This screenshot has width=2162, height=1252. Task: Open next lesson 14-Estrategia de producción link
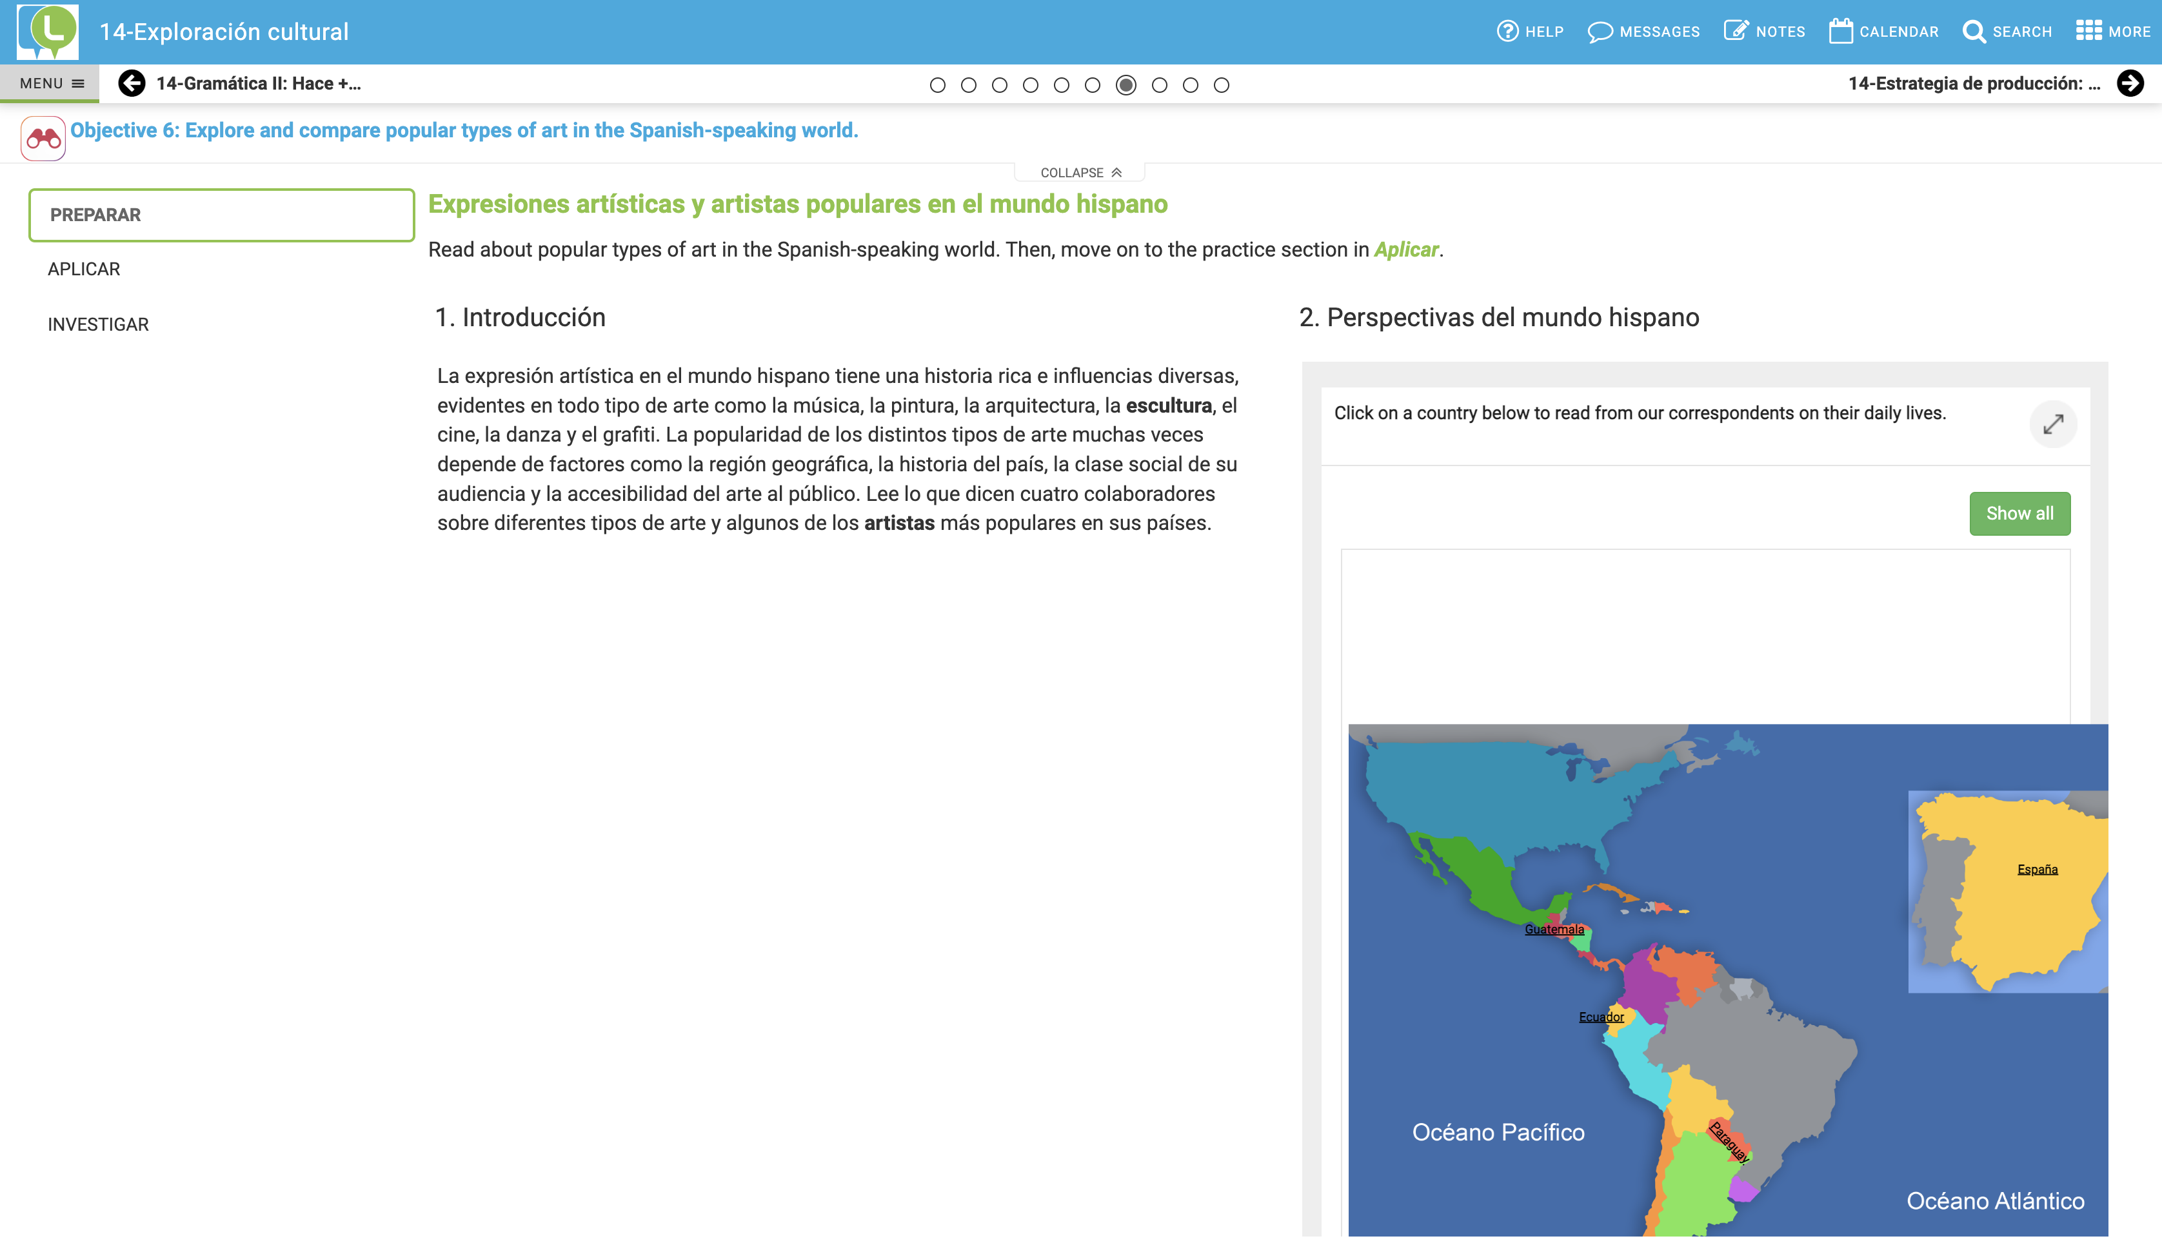coord(1974,83)
